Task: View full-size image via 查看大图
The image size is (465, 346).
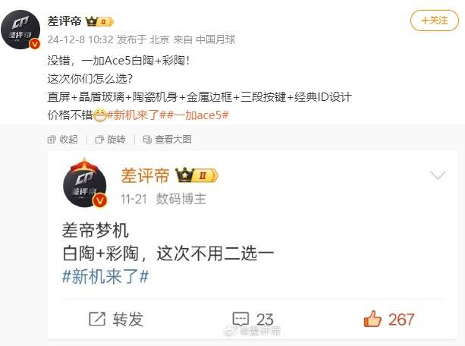Action: click(167, 139)
